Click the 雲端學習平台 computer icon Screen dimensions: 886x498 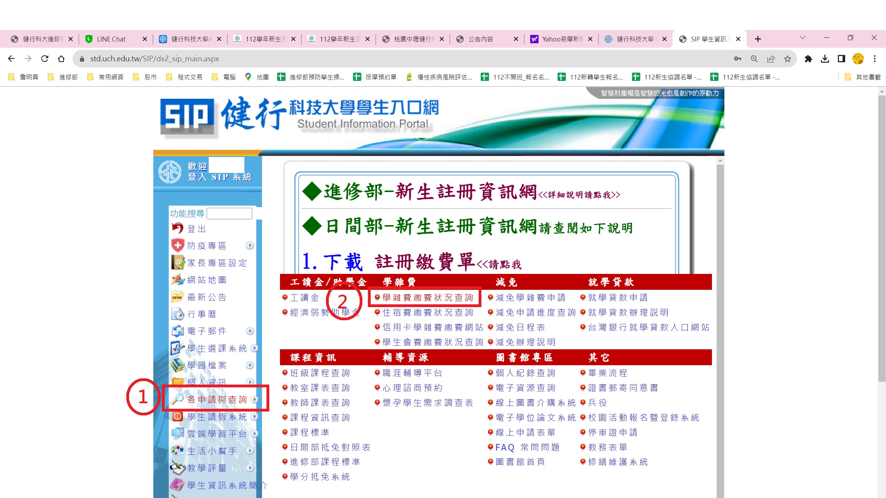(x=178, y=433)
